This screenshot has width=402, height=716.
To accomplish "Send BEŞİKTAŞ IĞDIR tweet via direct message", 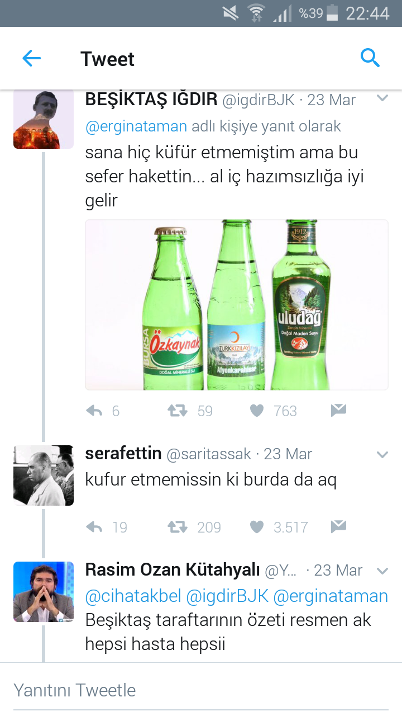I will (x=338, y=411).
